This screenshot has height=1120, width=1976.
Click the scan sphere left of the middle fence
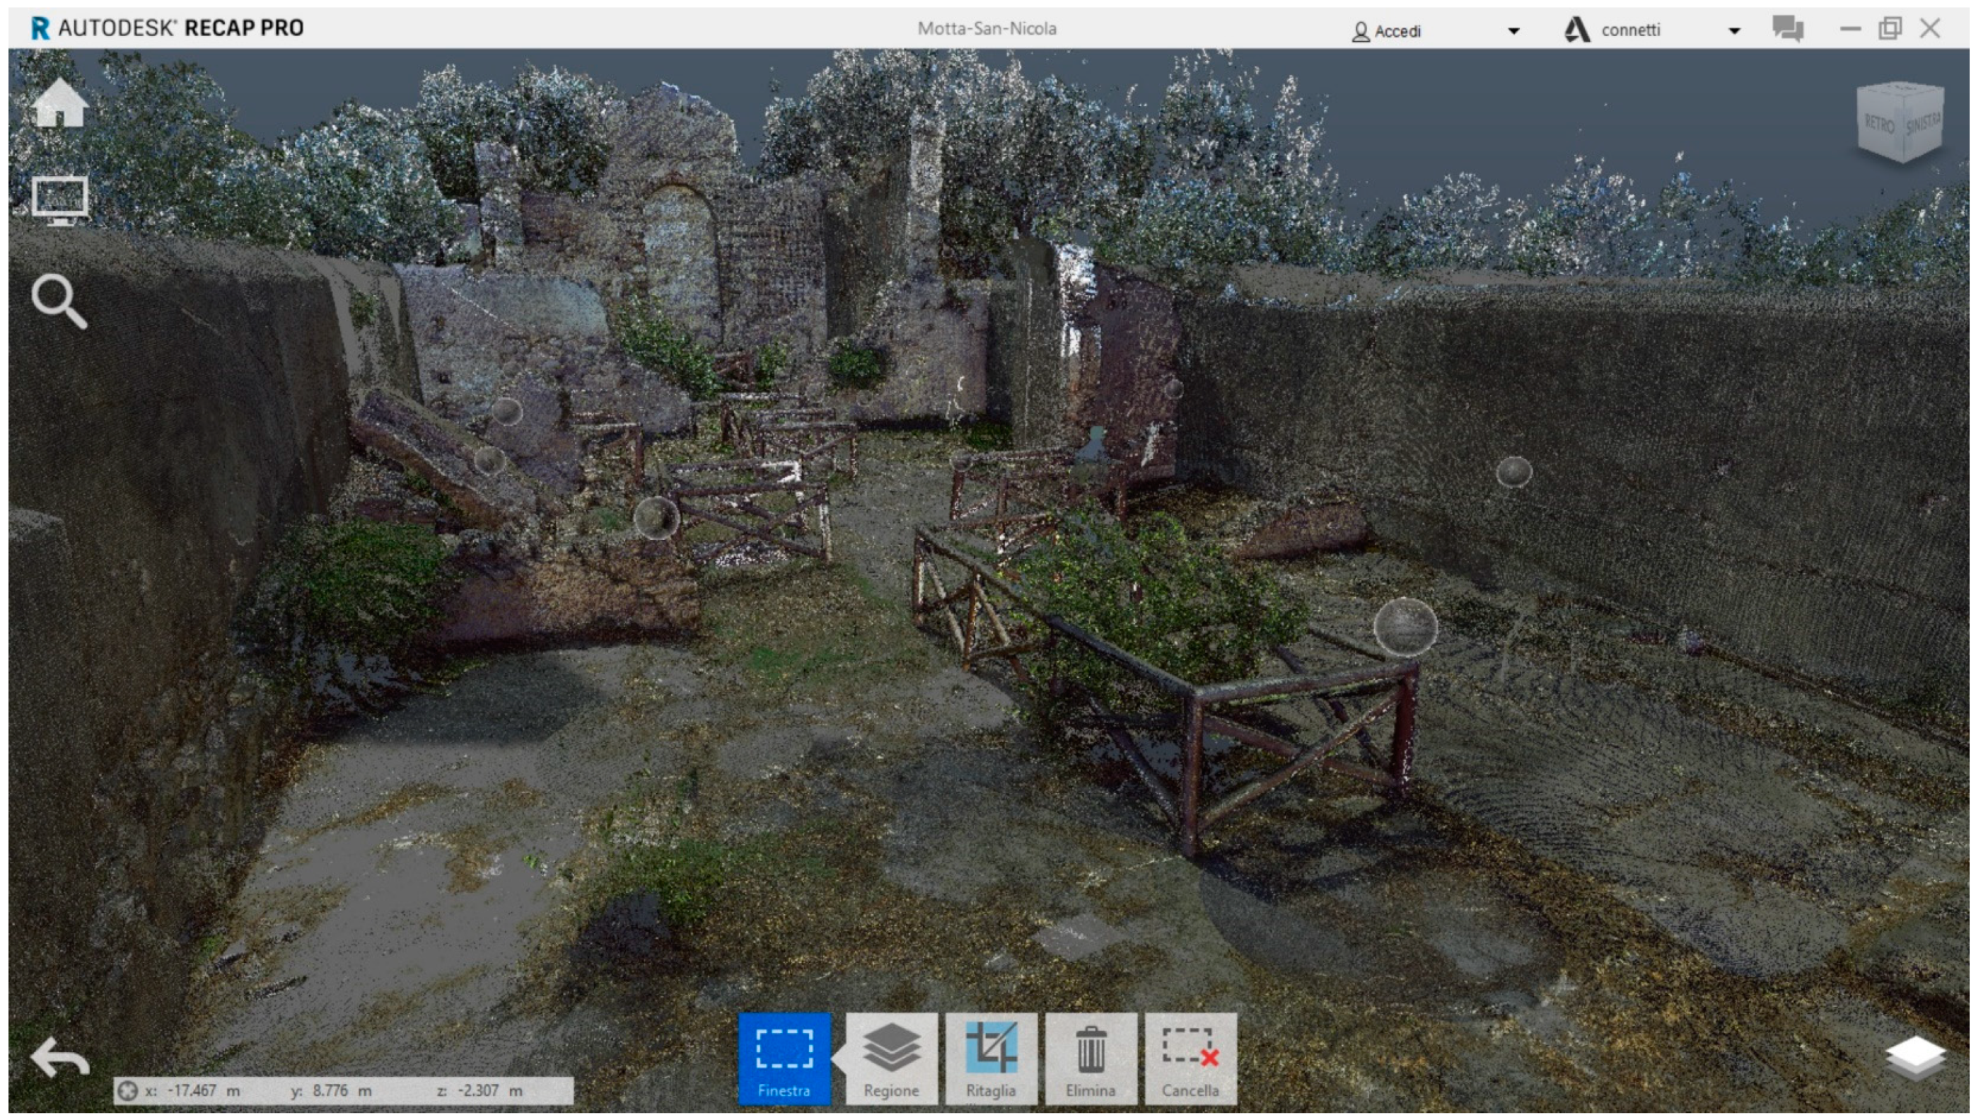pyautogui.click(x=656, y=517)
